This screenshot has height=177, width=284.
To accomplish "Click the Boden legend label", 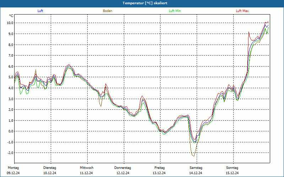I will tap(108, 11).
